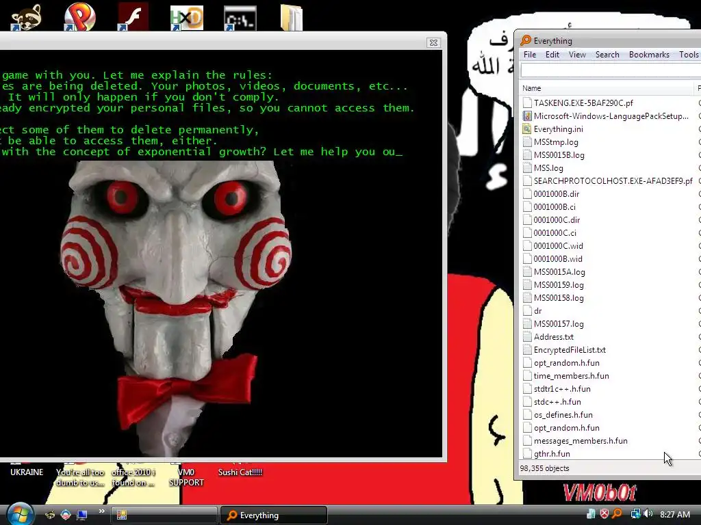Open the UKRAINE desktop item
The width and height of the screenshot is (701, 525).
tap(27, 472)
